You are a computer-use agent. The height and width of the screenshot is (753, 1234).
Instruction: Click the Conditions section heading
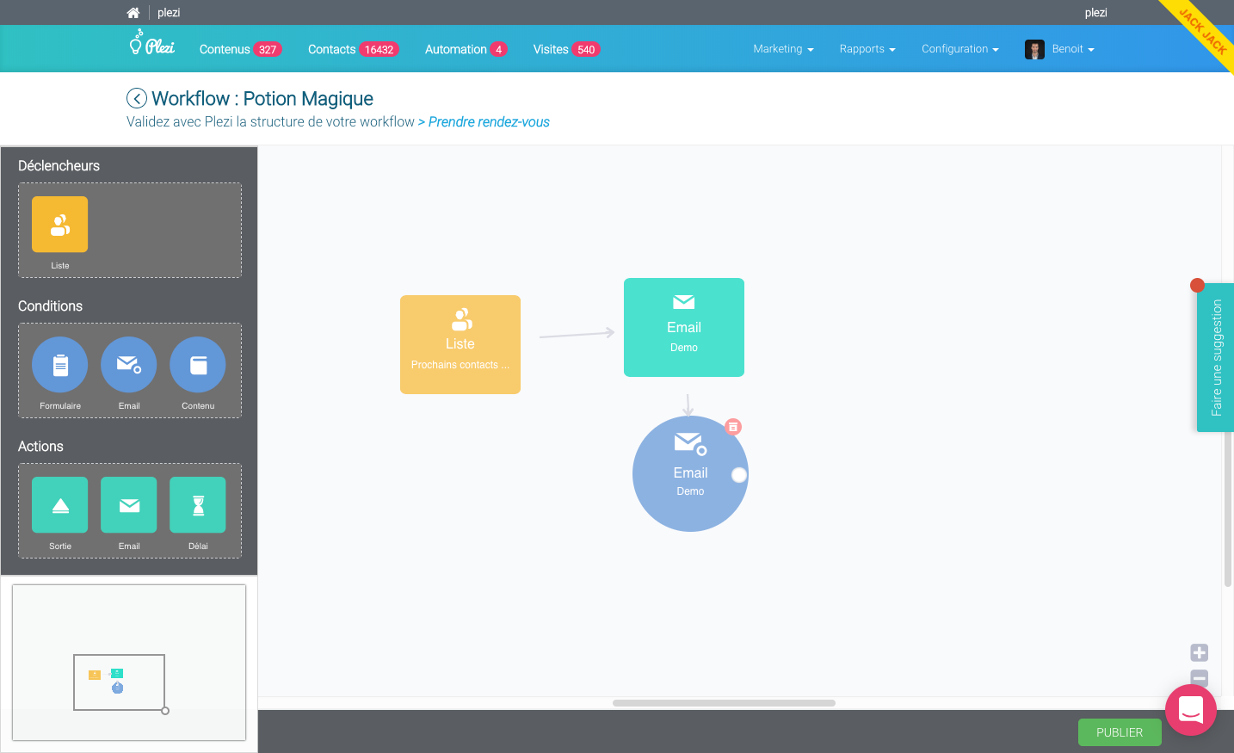(50, 306)
